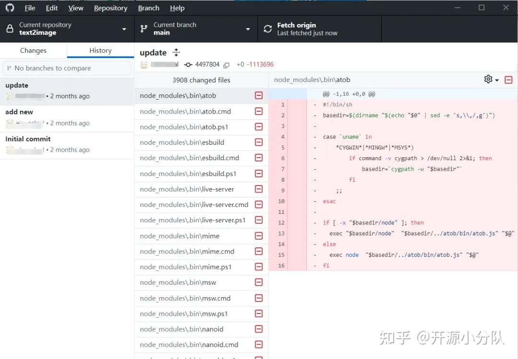Click the No branches to compare filter field

coord(67,68)
